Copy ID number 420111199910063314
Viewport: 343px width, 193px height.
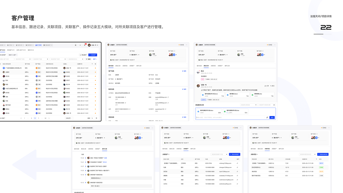(x=129, y=109)
